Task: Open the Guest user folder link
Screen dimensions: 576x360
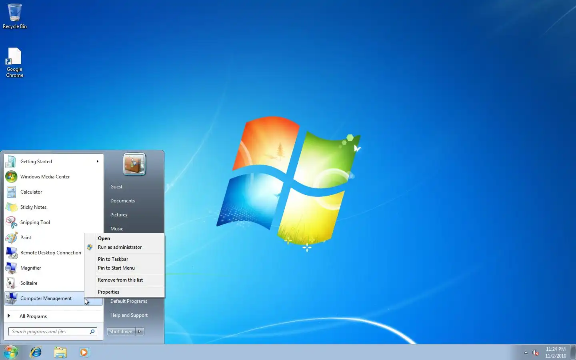Action: 116,187
